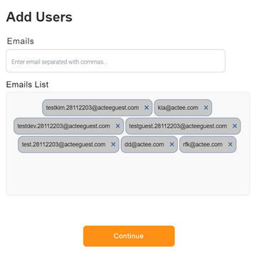The width and height of the screenshot is (259, 264).
Task: Remove the kla@actee.com email chip
Action: 206,108
